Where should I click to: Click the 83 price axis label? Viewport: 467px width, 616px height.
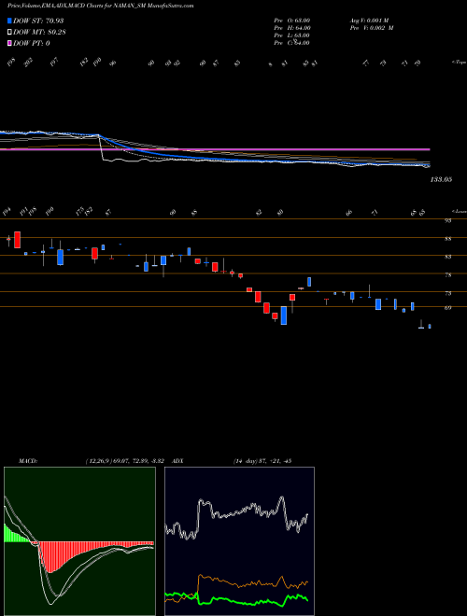click(x=448, y=257)
